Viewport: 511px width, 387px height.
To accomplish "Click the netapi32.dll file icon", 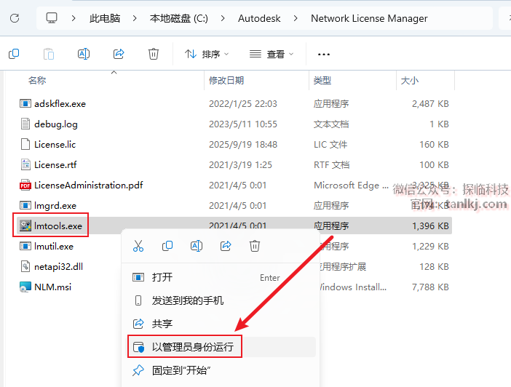I will pyautogui.click(x=25, y=266).
